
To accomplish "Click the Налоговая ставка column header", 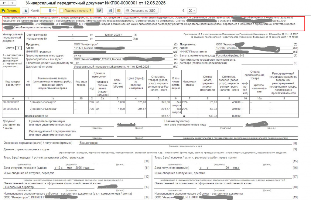I will (190, 83).
